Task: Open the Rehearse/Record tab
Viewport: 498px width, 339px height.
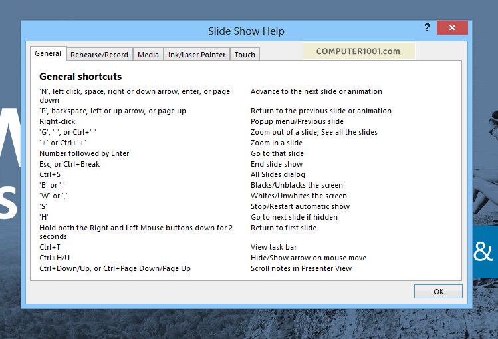Action: (100, 55)
